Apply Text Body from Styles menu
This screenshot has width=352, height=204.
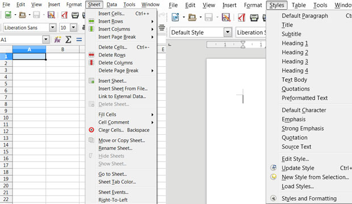tap(294, 79)
